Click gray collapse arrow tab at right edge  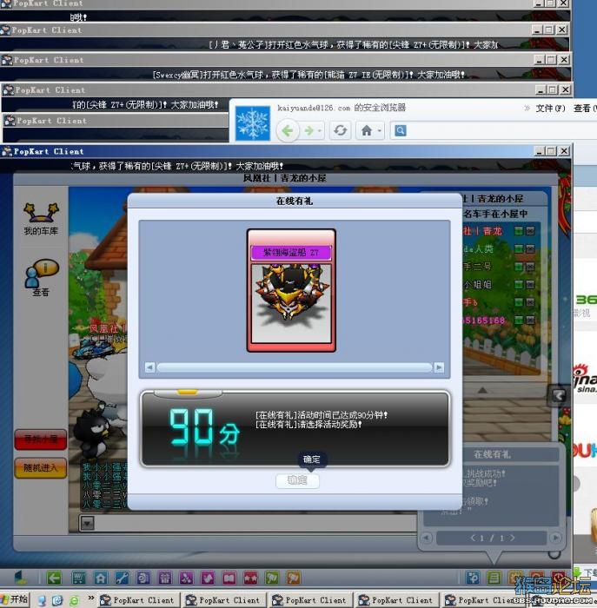[x=559, y=396]
